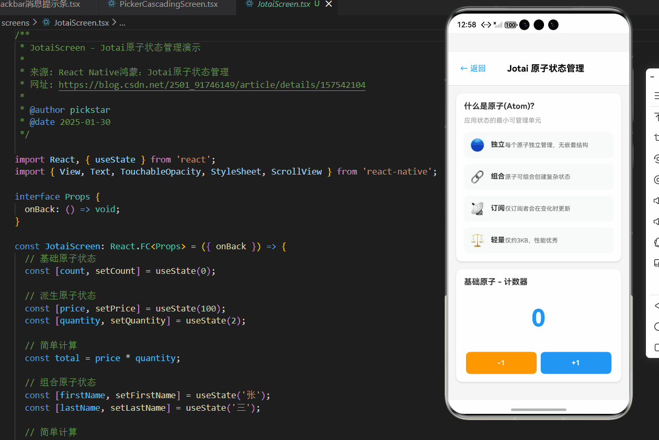Open the screens folder breadcrumb
This screenshot has width=659, height=440.
point(16,22)
